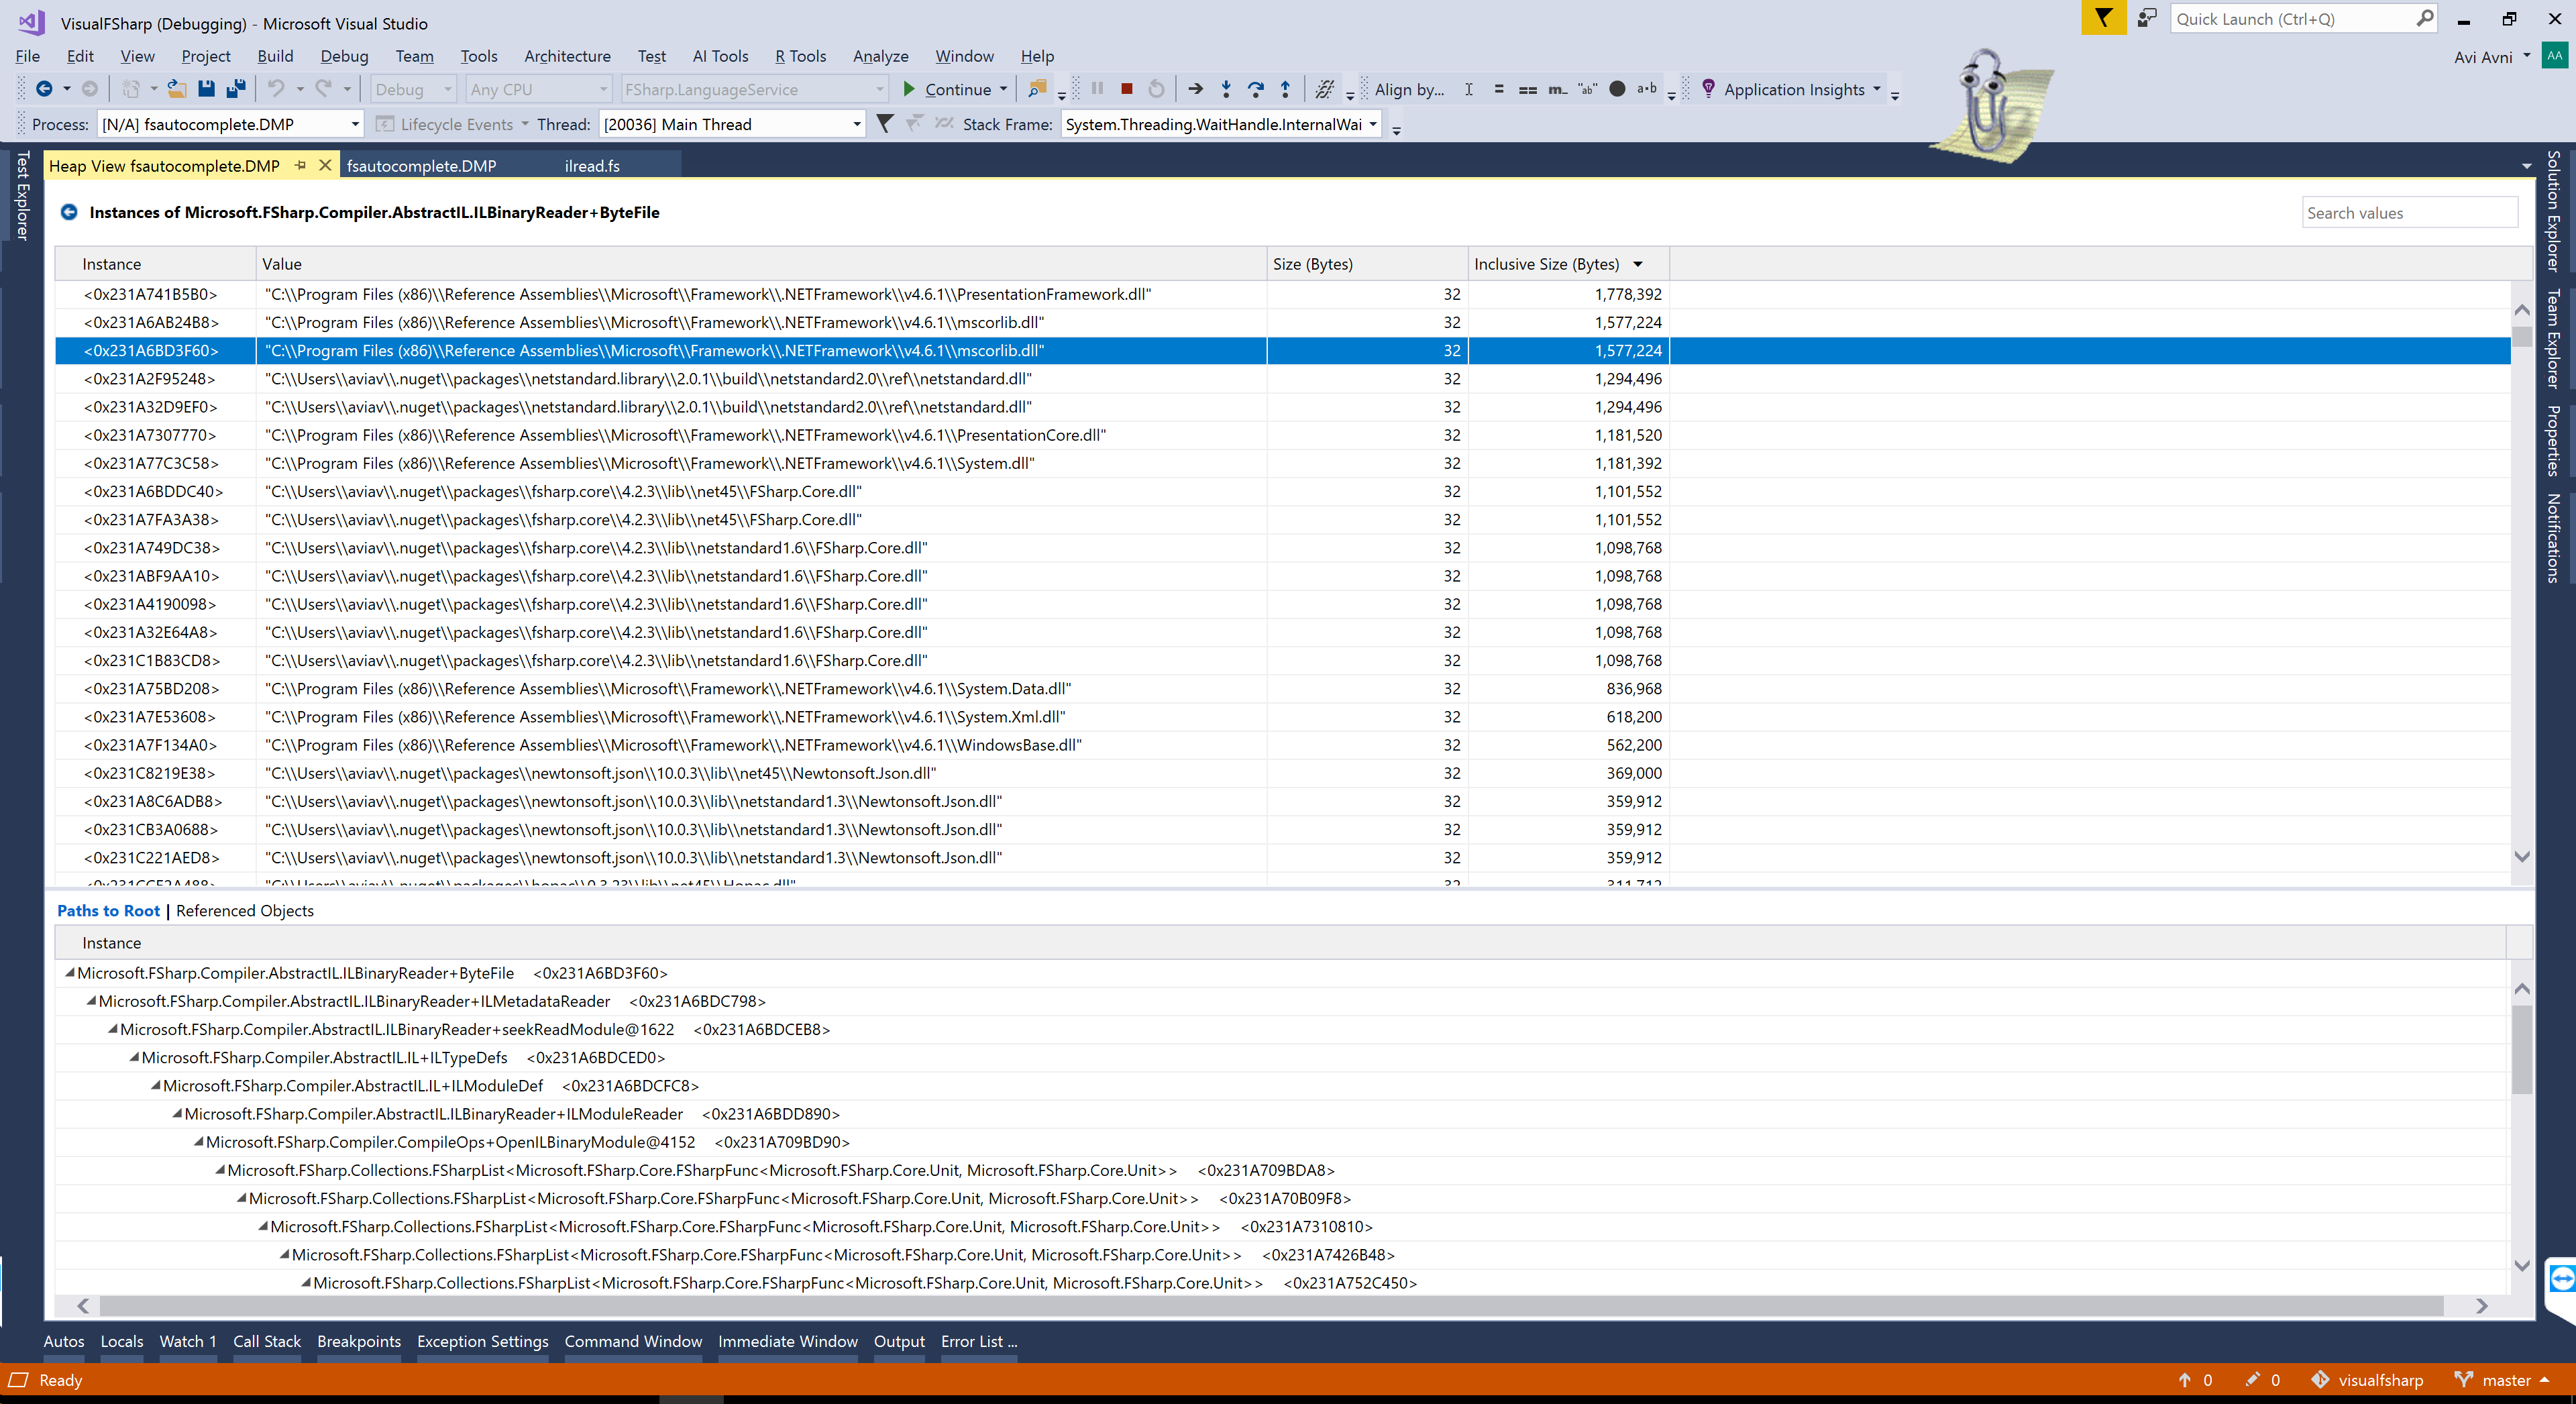This screenshot has width=2576, height=1404.
Task: Click the horizontal scrollbar in Paths to Root
Action: (1270, 1305)
